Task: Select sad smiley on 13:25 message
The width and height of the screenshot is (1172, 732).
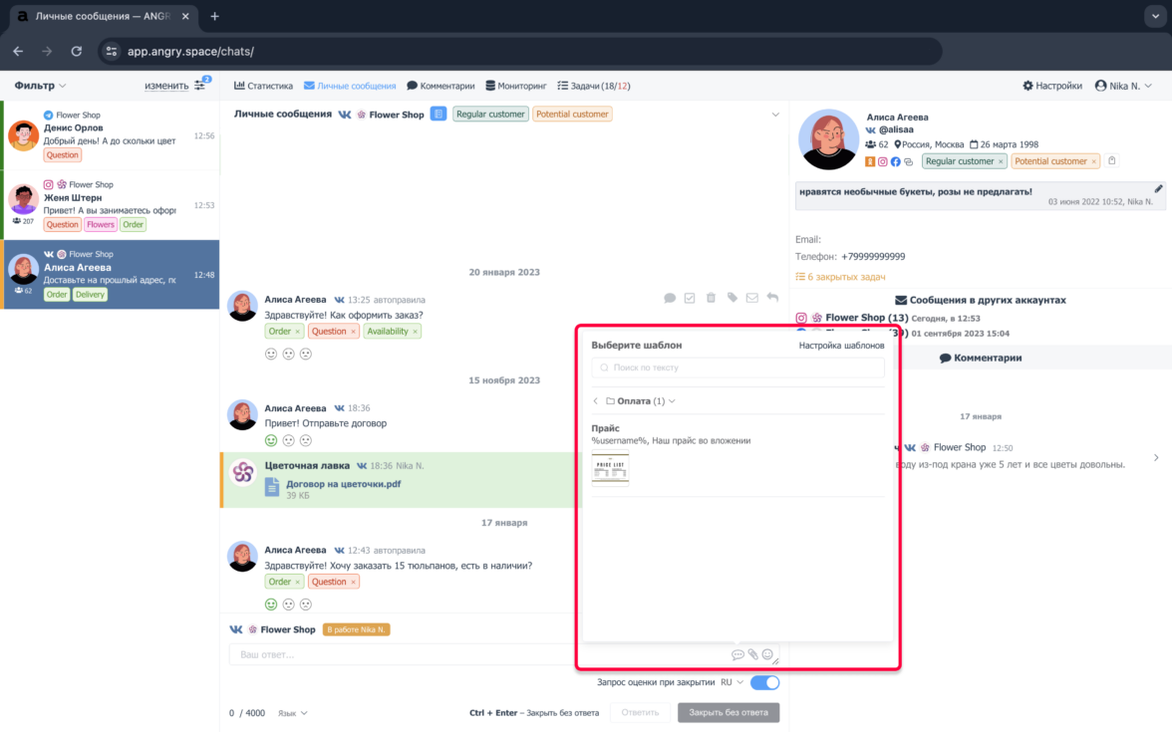Action: [x=306, y=355]
